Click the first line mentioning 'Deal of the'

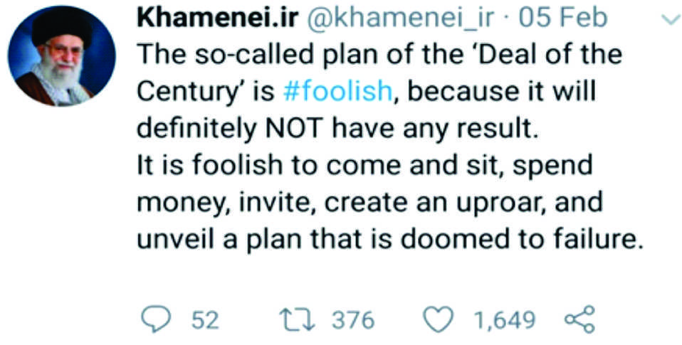[378, 55]
